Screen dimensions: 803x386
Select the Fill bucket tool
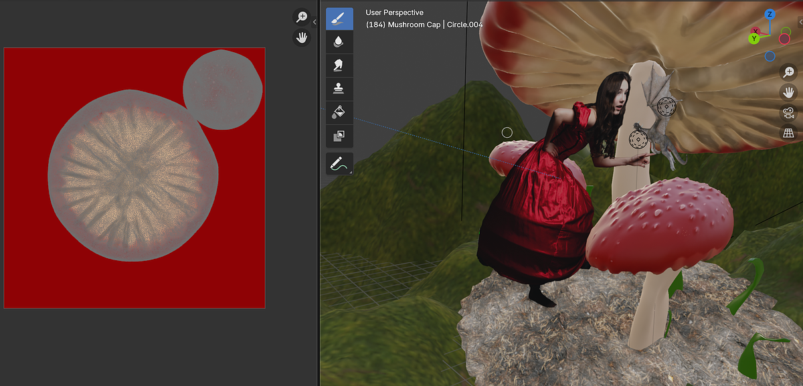(339, 112)
